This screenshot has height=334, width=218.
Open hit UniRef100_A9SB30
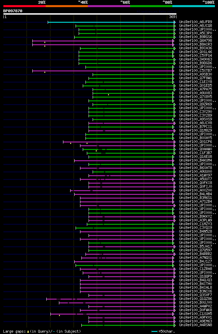click(x=196, y=74)
